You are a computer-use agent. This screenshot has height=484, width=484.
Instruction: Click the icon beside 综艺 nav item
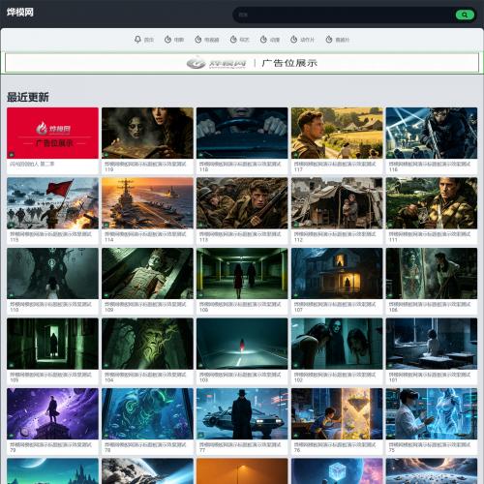(233, 40)
